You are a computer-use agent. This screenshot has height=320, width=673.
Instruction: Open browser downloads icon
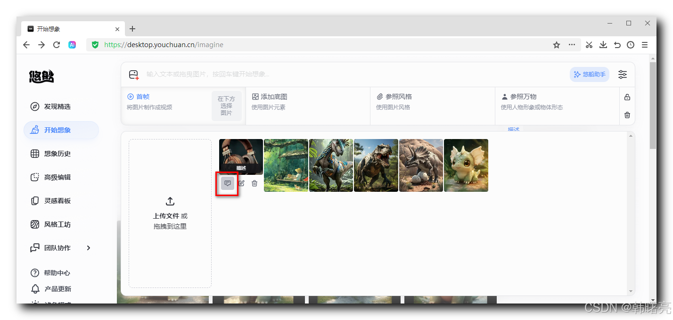pos(603,45)
